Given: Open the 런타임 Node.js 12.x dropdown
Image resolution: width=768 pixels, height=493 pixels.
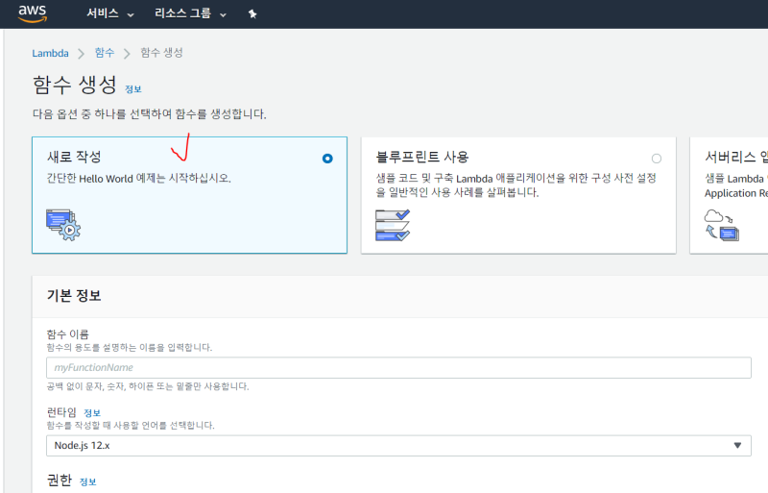Looking at the screenshot, I should [398, 446].
